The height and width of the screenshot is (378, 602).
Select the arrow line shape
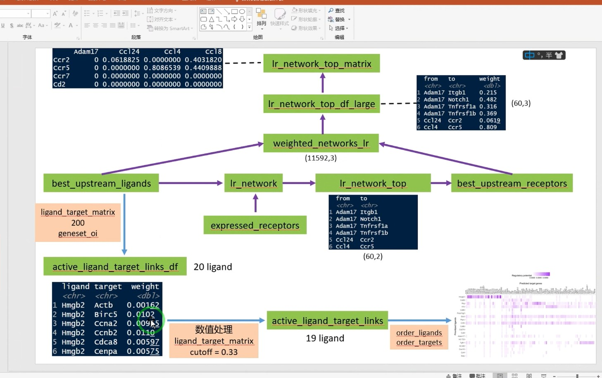(227, 11)
